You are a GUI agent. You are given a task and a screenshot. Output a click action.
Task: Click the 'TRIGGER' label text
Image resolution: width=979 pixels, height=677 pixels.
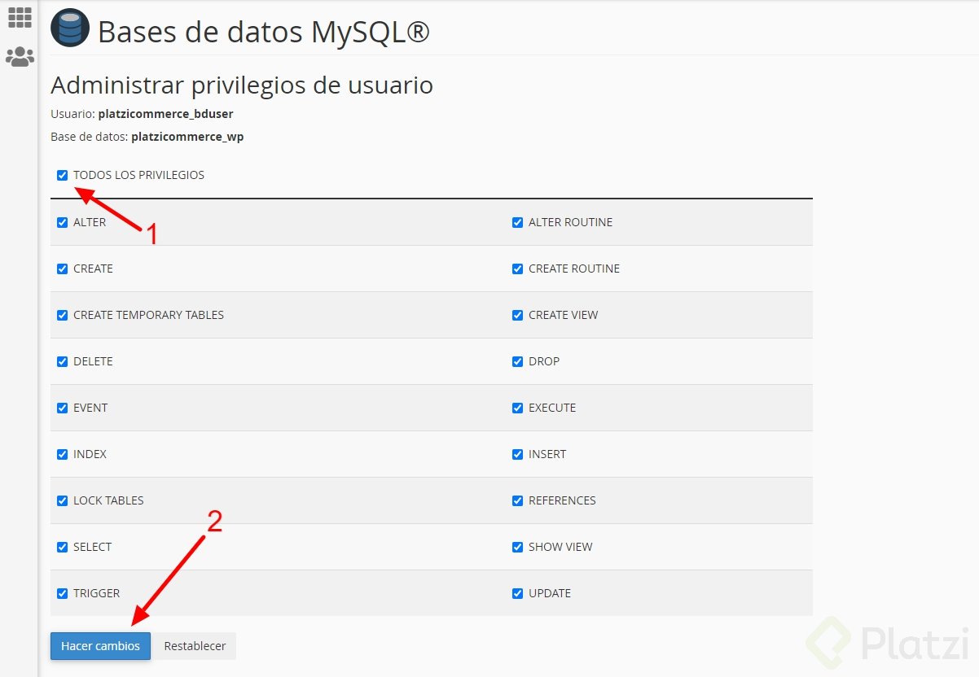(96, 593)
